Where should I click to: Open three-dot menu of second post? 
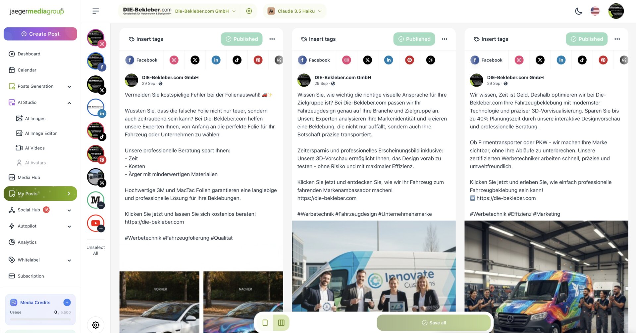(x=445, y=39)
